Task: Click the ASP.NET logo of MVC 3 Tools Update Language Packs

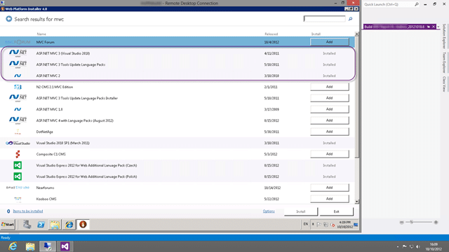Action: 18,64
